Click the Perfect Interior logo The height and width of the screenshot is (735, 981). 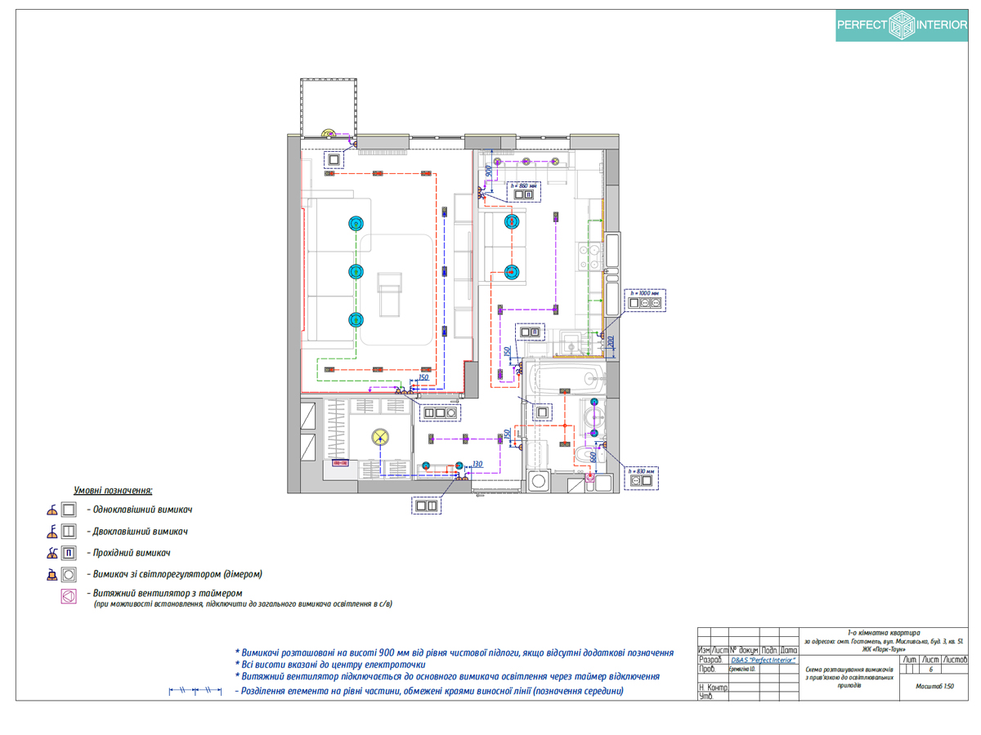click(902, 25)
